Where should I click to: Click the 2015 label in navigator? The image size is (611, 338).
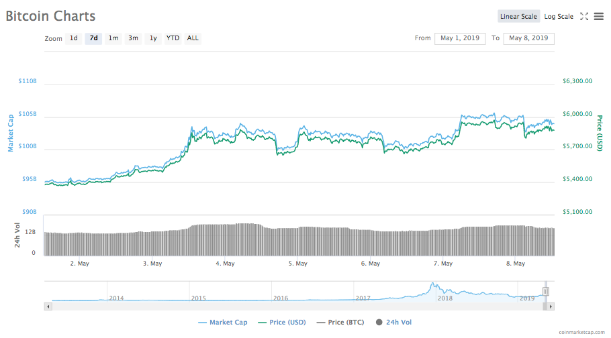tap(198, 298)
